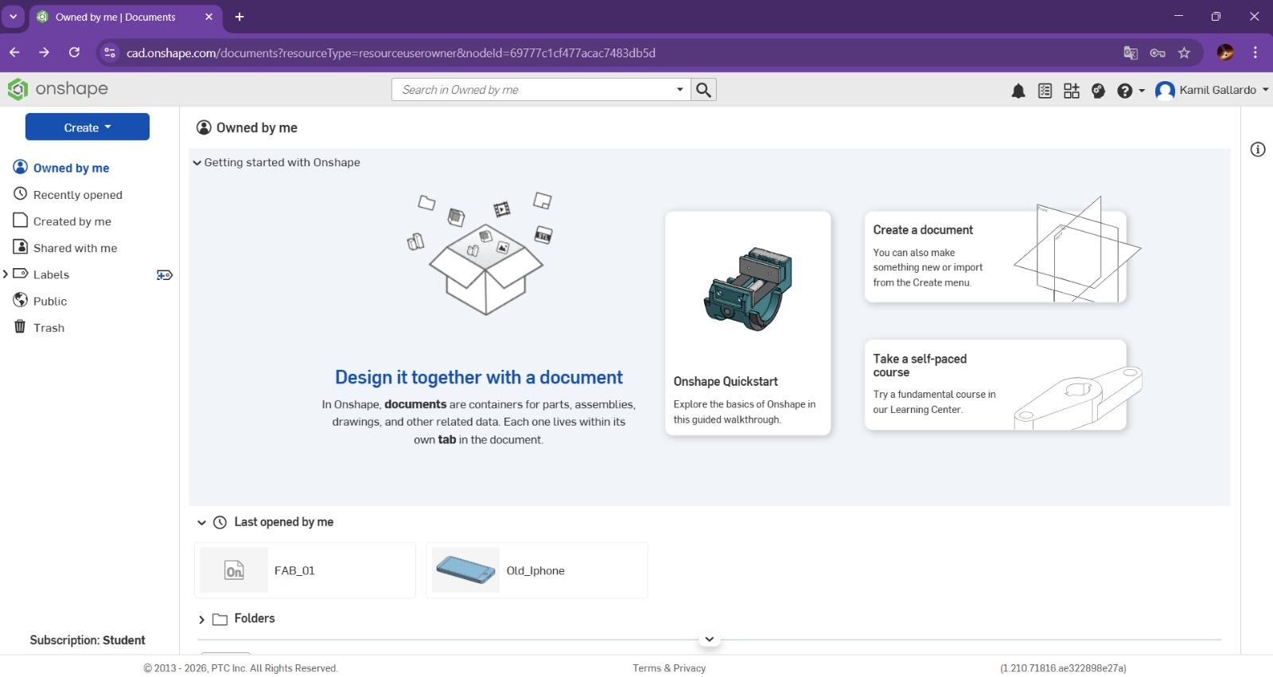Click the search magnifier button
This screenshot has width=1273, height=677.
tap(703, 90)
